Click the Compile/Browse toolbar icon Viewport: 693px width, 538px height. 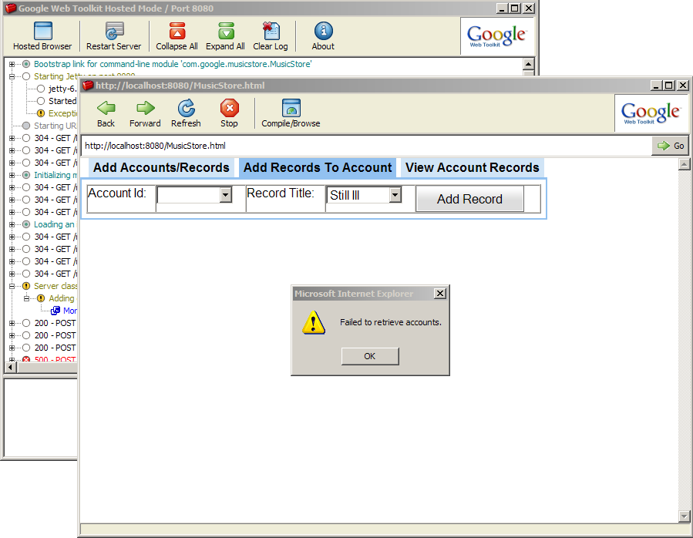coord(291,113)
